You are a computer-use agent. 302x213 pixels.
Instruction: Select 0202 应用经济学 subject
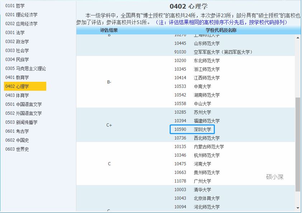coord(22,24)
